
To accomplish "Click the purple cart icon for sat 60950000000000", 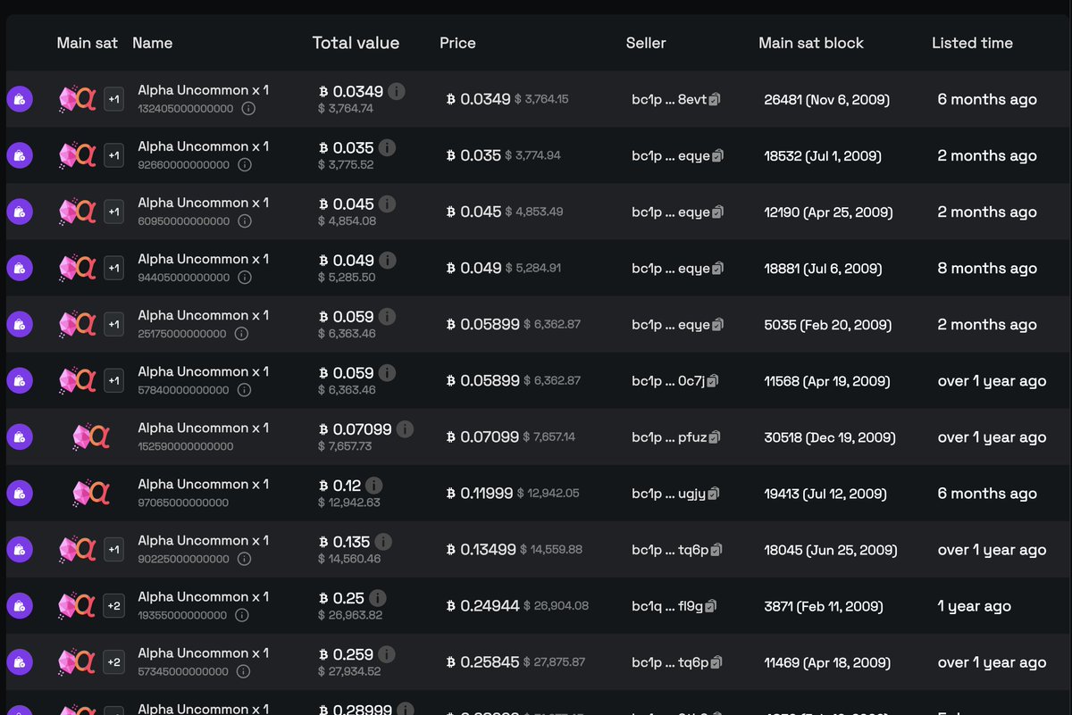I will point(20,212).
